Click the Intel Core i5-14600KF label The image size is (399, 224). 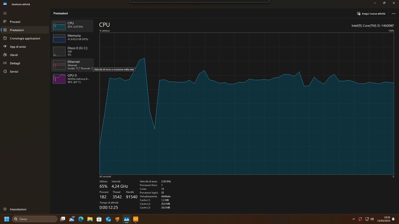click(x=373, y=26)
